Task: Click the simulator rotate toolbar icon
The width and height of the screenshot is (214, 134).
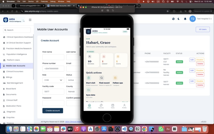Action: click(x=113, y=10)
